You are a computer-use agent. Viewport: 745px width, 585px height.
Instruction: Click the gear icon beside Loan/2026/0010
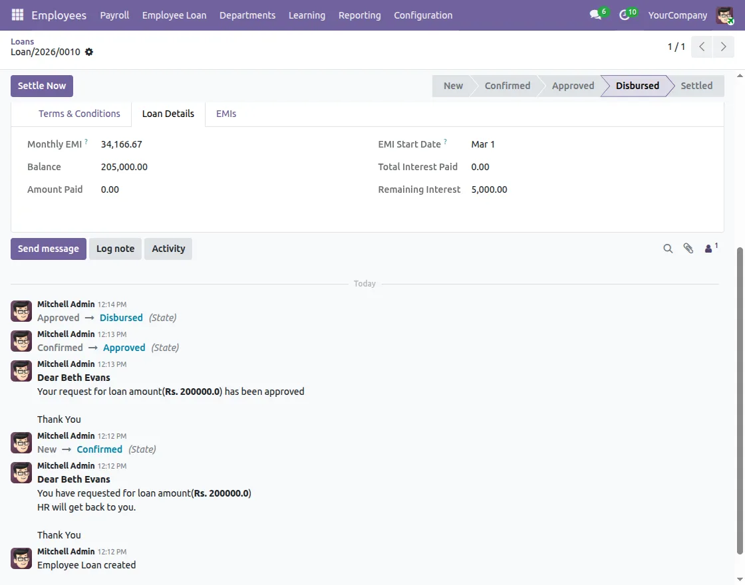tap(89, 52)
